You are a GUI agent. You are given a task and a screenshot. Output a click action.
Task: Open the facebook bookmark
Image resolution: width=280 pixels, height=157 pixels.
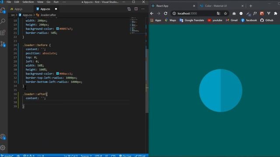[x=249, y=20]
